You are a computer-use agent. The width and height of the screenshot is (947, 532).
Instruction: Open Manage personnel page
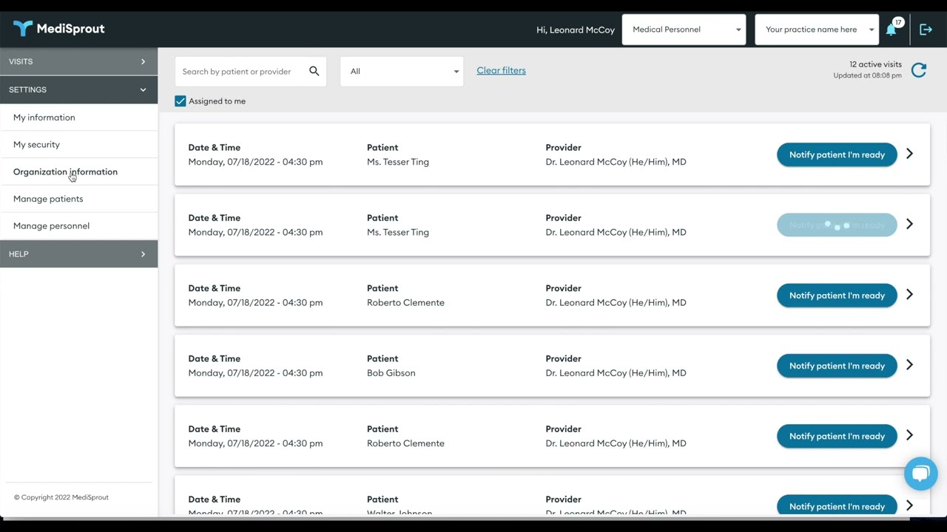[78, 226]
